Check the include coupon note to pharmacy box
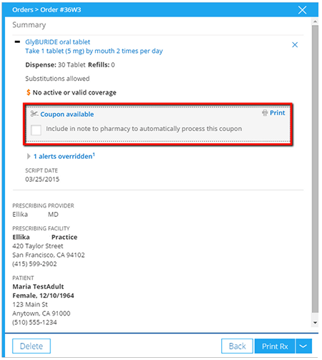The image size is (322, 360). coord(36,130)
